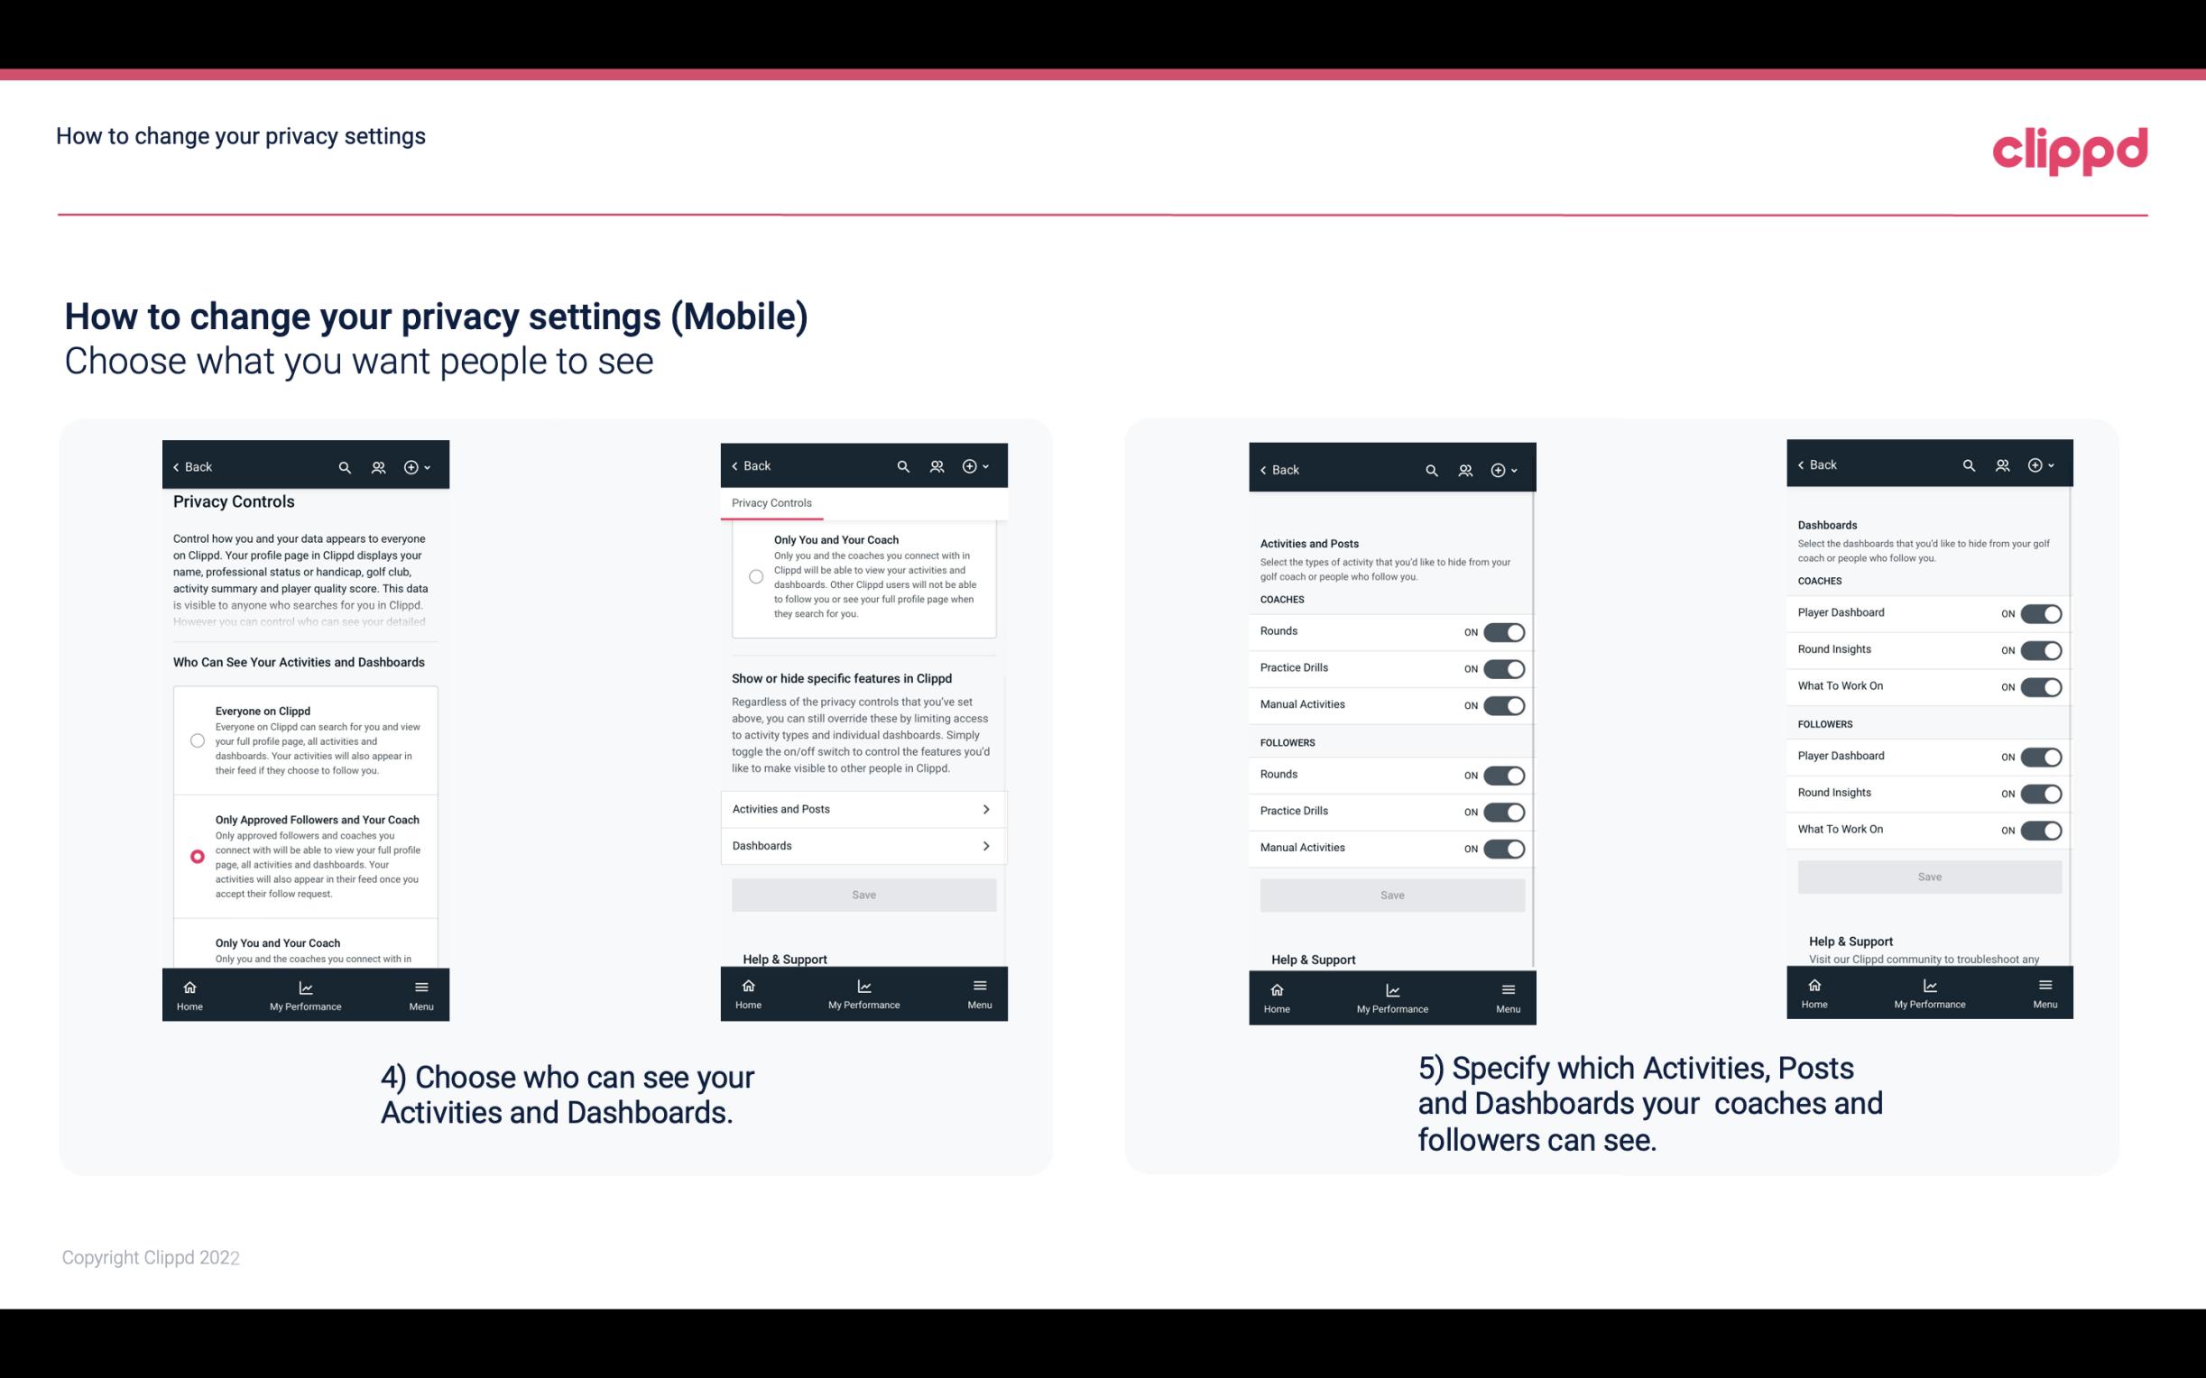Open Privacy Controls tab

click(x=771, y=503)
